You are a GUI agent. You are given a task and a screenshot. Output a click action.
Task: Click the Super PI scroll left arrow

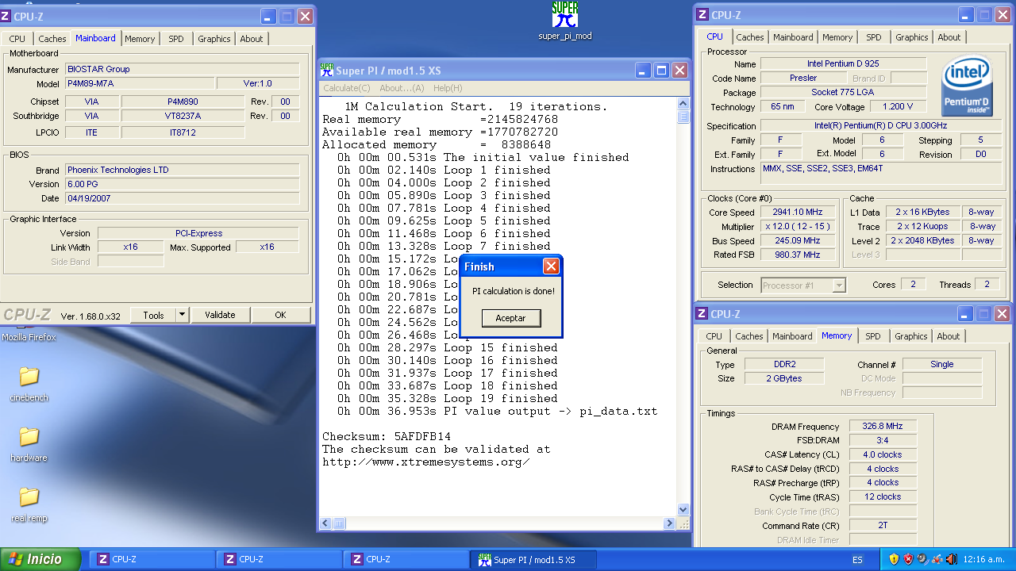click(x=325, y=523)
